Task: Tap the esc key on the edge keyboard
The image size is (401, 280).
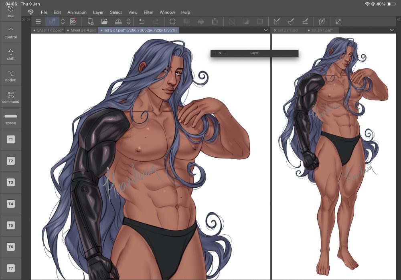Action: point(10,12)
